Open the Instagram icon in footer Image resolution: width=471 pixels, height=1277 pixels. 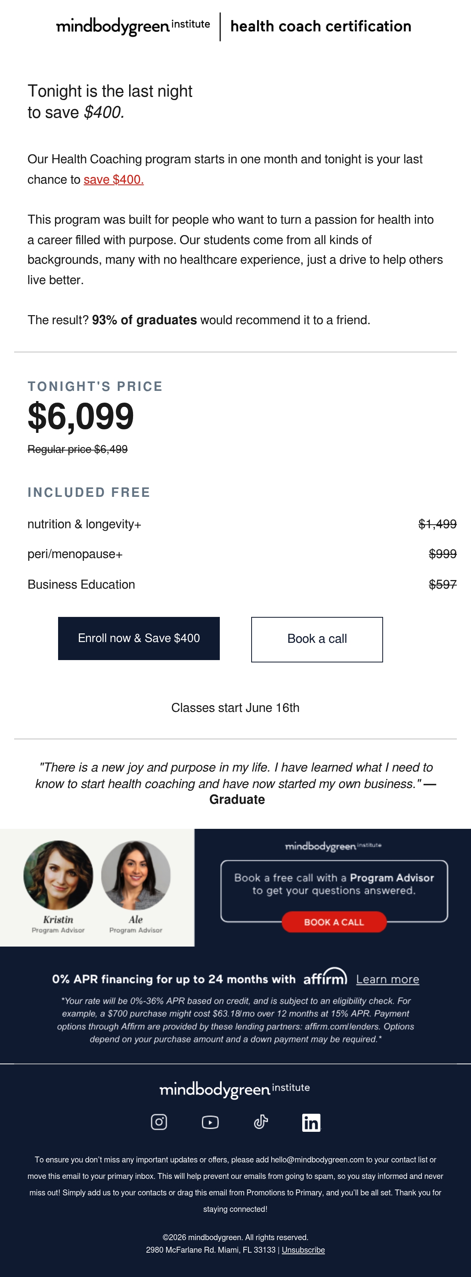click(x=159, y=1122)
